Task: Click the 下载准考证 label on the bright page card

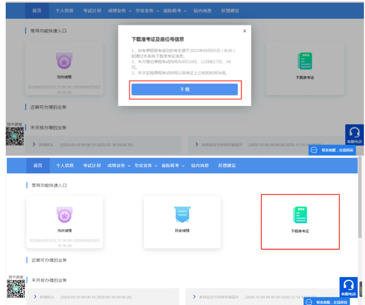Action: [300, 231]
